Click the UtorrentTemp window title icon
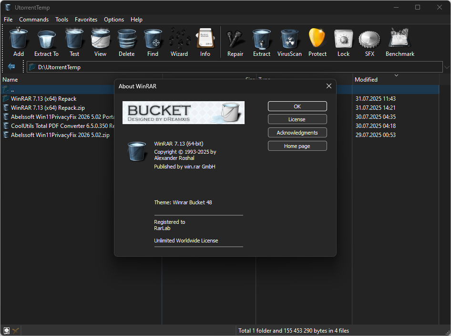451x336 pixels. [8, 8]
